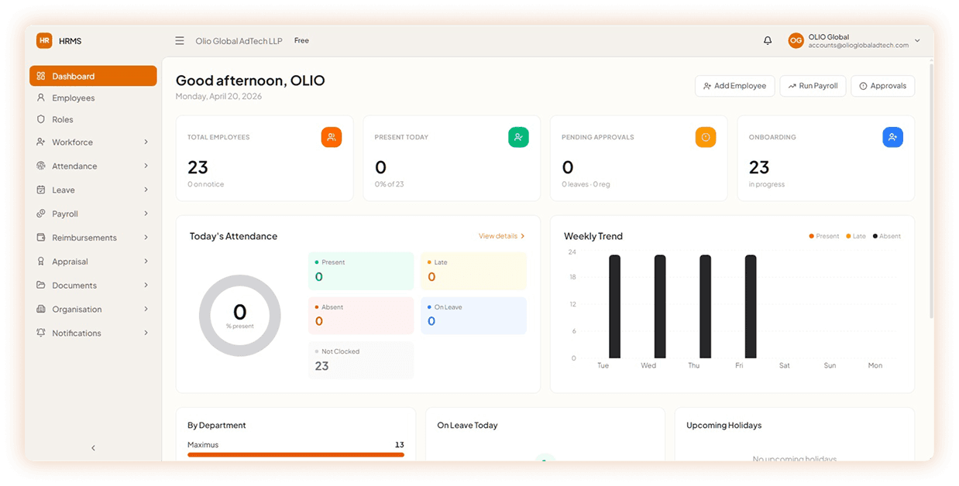
Task: Expand the Attendance submenu chevron
Action: 146,166
